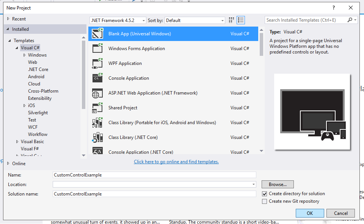Select the WCF template category
The height and width of the screenshot is (224, 364).
pos(33,127)
